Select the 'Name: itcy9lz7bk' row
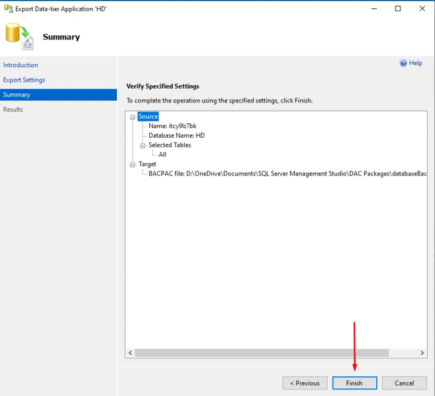The width and height of the screenshot is (435, 396). click(173, 126)
